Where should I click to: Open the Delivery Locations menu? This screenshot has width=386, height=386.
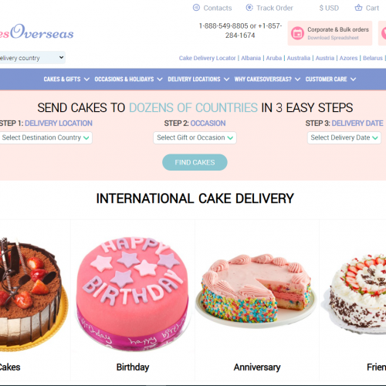[x=198, y=80]
